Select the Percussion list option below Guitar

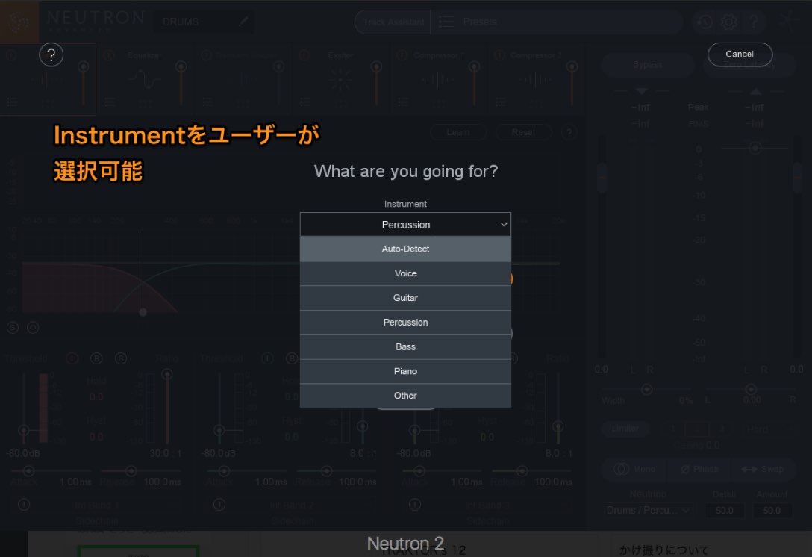click(x=405, y=323)
